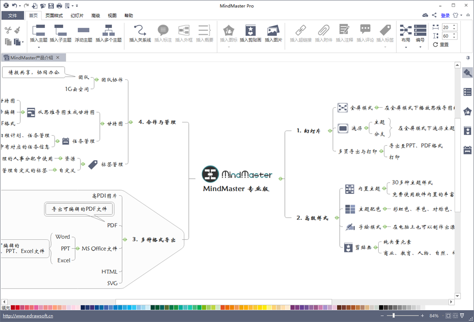
Task: Switch to the 视图 tab
Action: coord(112,16)
